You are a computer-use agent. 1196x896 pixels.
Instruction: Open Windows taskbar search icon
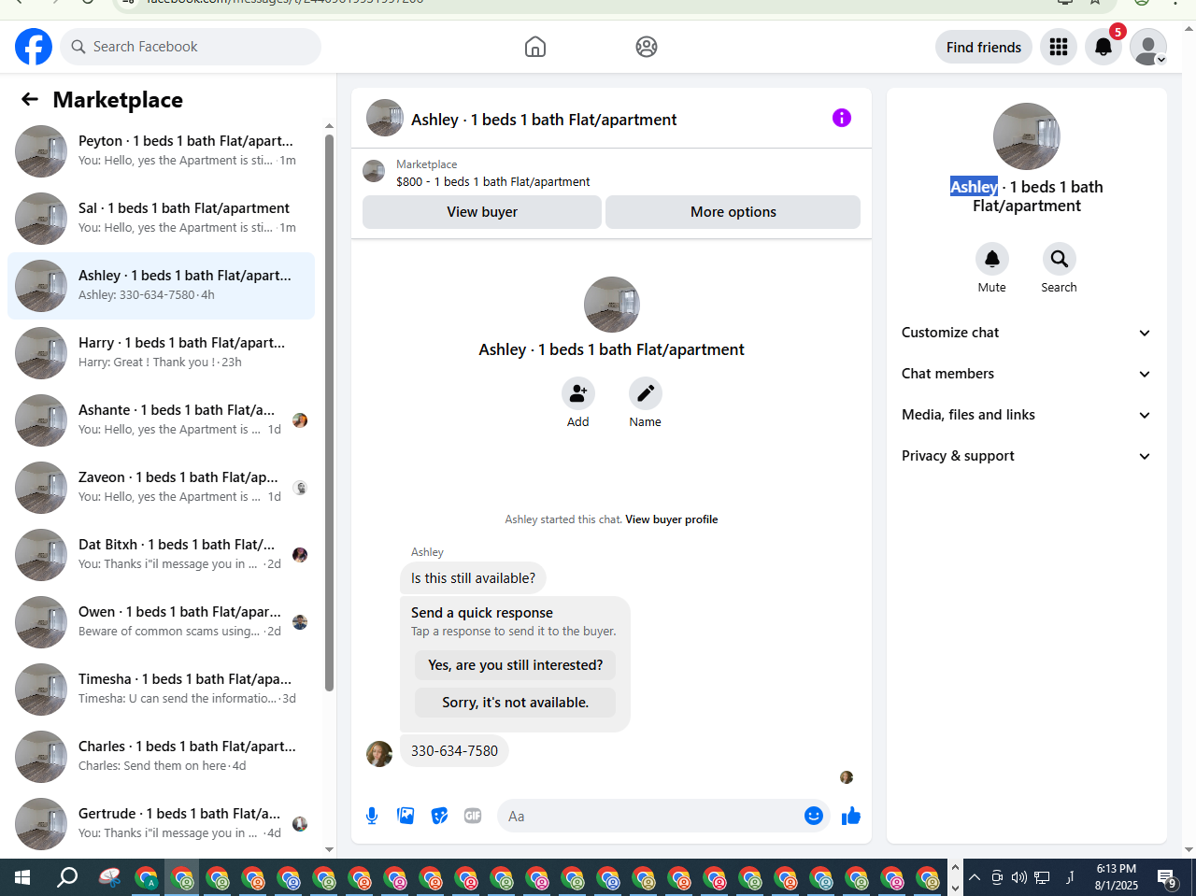coord(67,878)
